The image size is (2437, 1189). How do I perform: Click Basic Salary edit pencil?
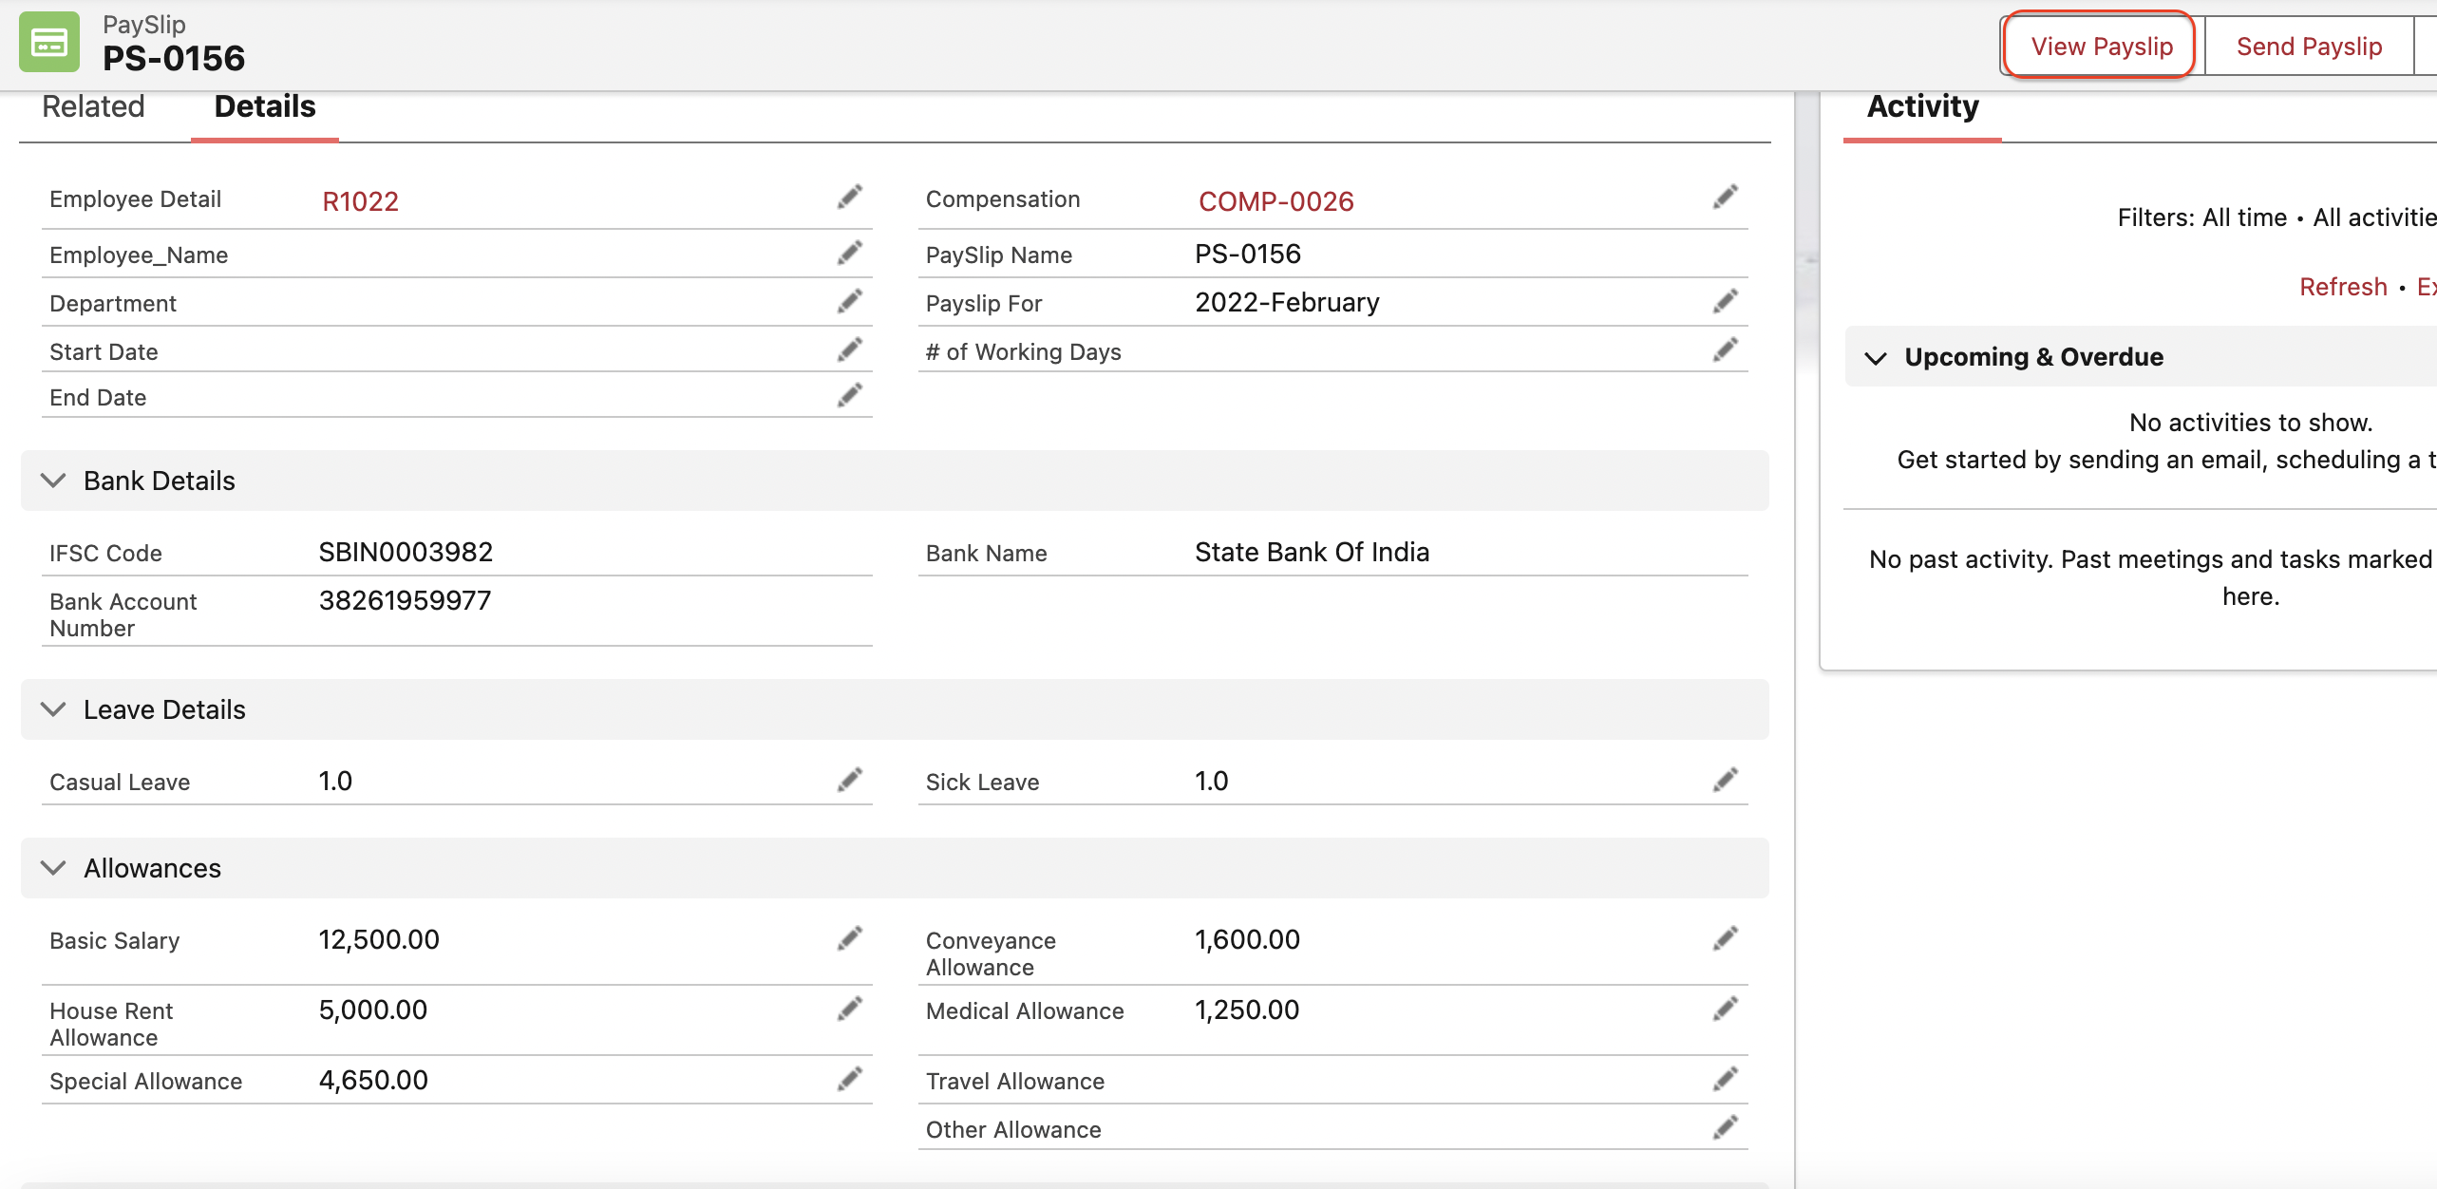(x=849, y=938)
